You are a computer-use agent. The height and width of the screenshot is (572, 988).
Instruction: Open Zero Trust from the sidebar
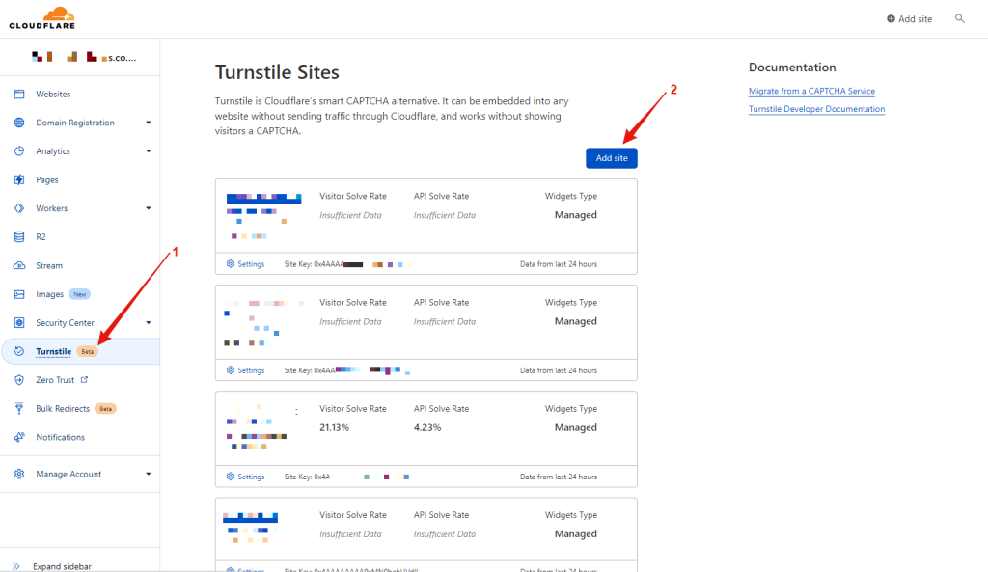(x=55, y=380)
